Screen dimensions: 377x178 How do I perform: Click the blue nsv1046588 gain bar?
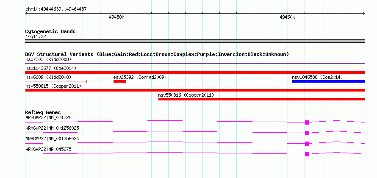pos(329,81)
